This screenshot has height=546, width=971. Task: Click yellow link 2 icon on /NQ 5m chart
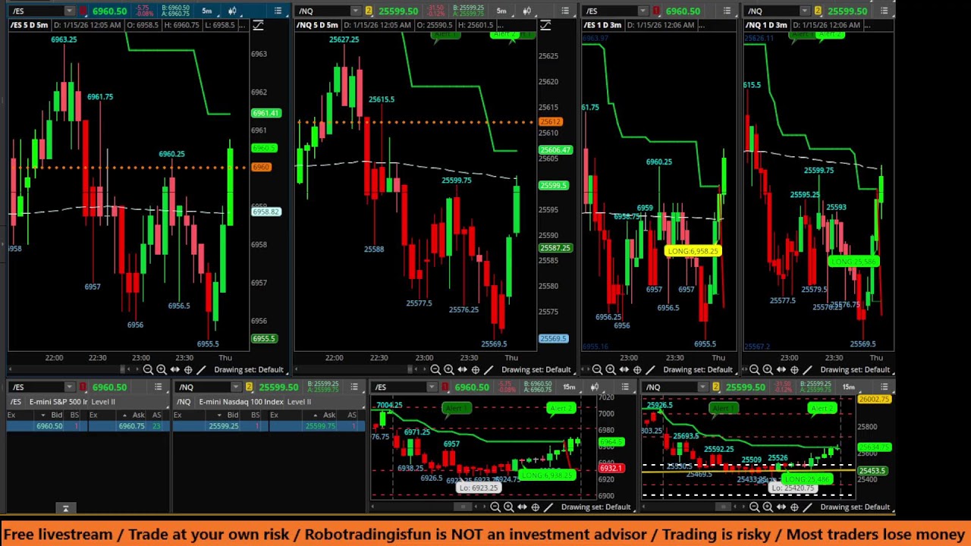[369, 11]
